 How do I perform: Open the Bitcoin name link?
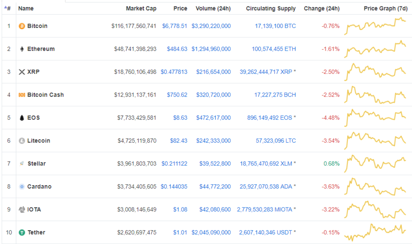37,26
